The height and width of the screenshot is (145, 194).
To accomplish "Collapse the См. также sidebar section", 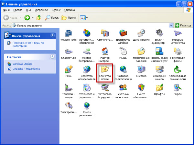I will (52, 57).
